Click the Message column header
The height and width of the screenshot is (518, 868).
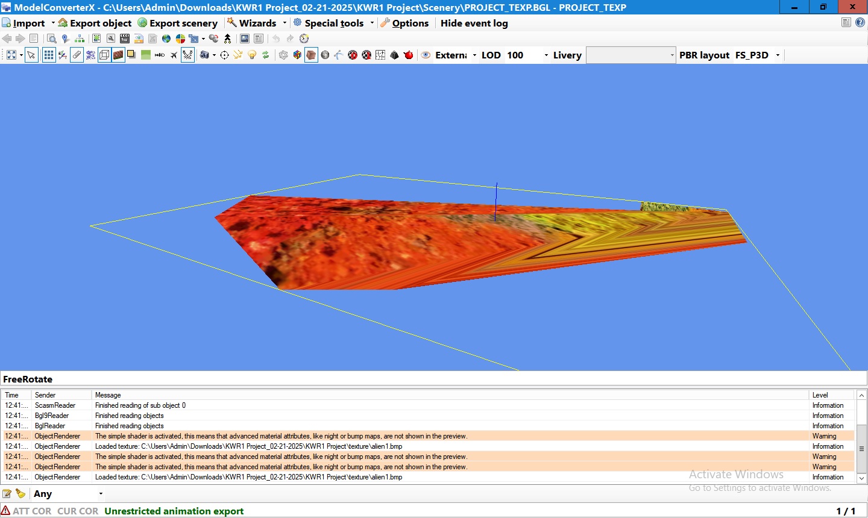point(450,395)
